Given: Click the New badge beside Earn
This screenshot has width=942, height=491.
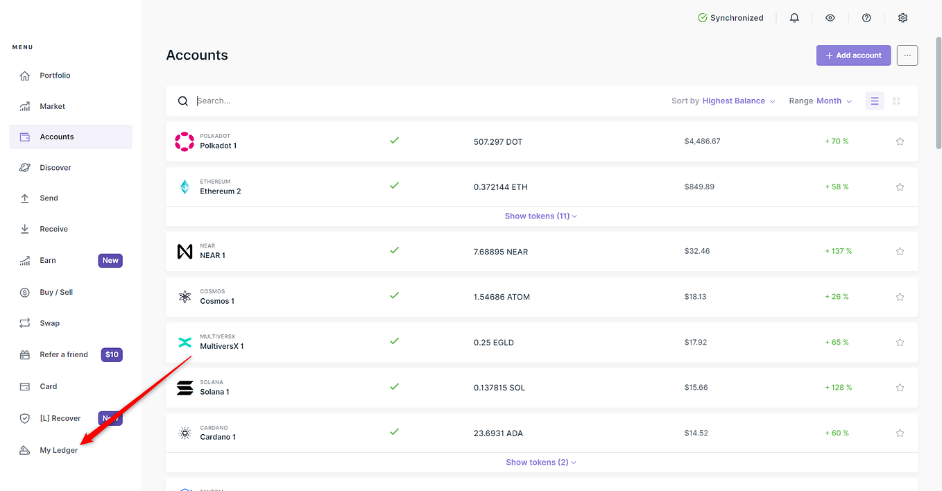Looking at the screenshot, I should pyautogui.click(x=110, y=261).
